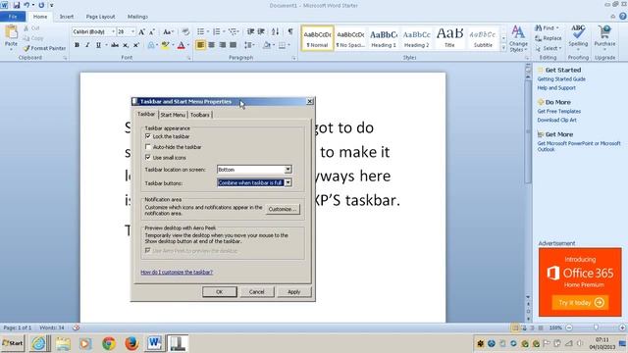Align text left
This screenshot has height=353, width=628.
click(200, 45)
